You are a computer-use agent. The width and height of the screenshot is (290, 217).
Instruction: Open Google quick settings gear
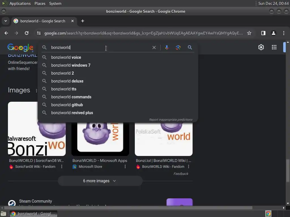tap(261, 47)
